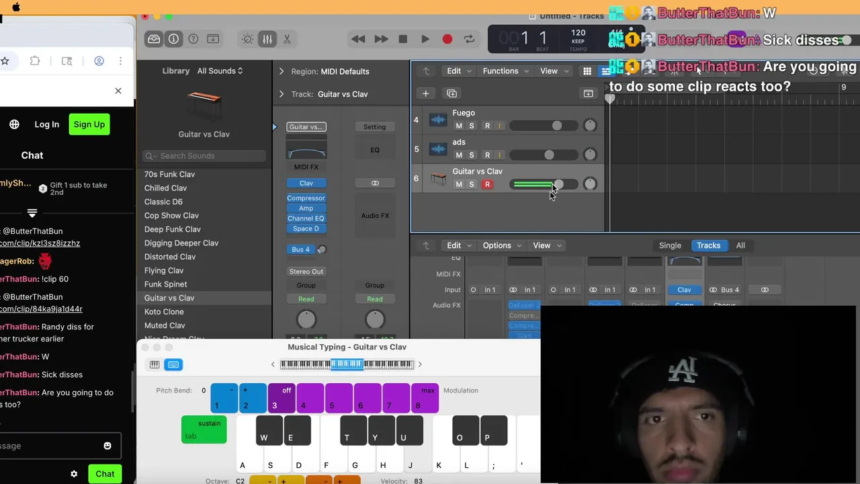Click the green Sign Up button

pos(89,124)
